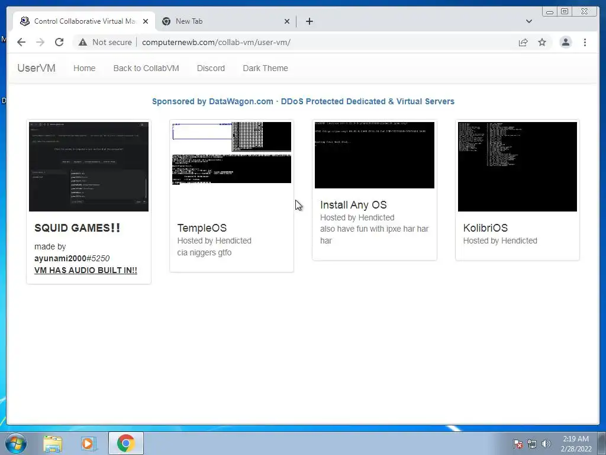This screenshot has height=455, width=606.
Task: Launch Windows Media Player from taskbar
Action: [x=89, y=444]
